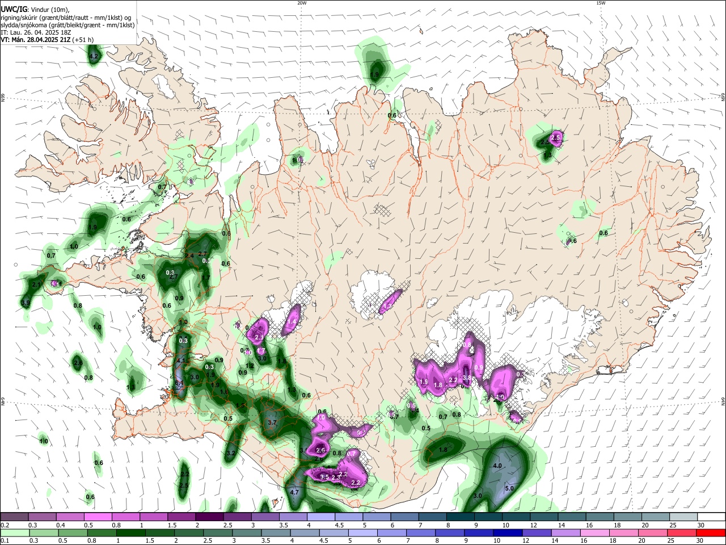
Task: Click the '2.4' precipitation value on the map
Action: point(189,256)
